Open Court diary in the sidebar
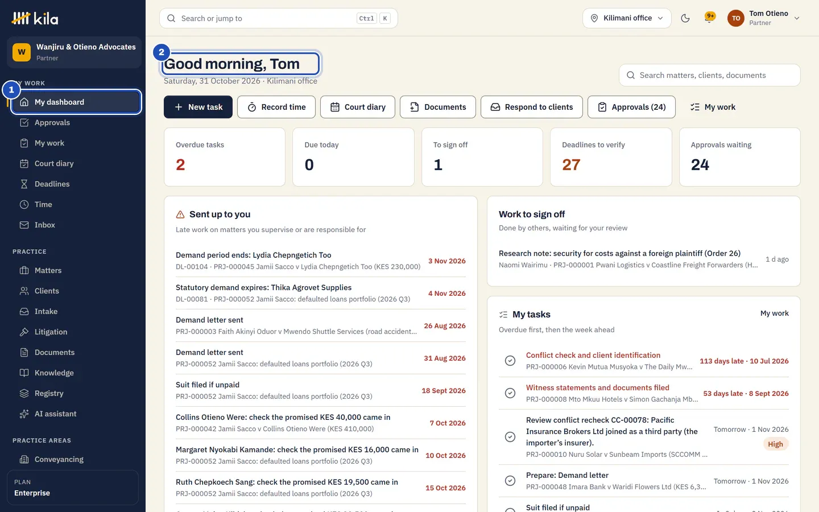The width and height of the screenshot is (819, 512). 76,163
